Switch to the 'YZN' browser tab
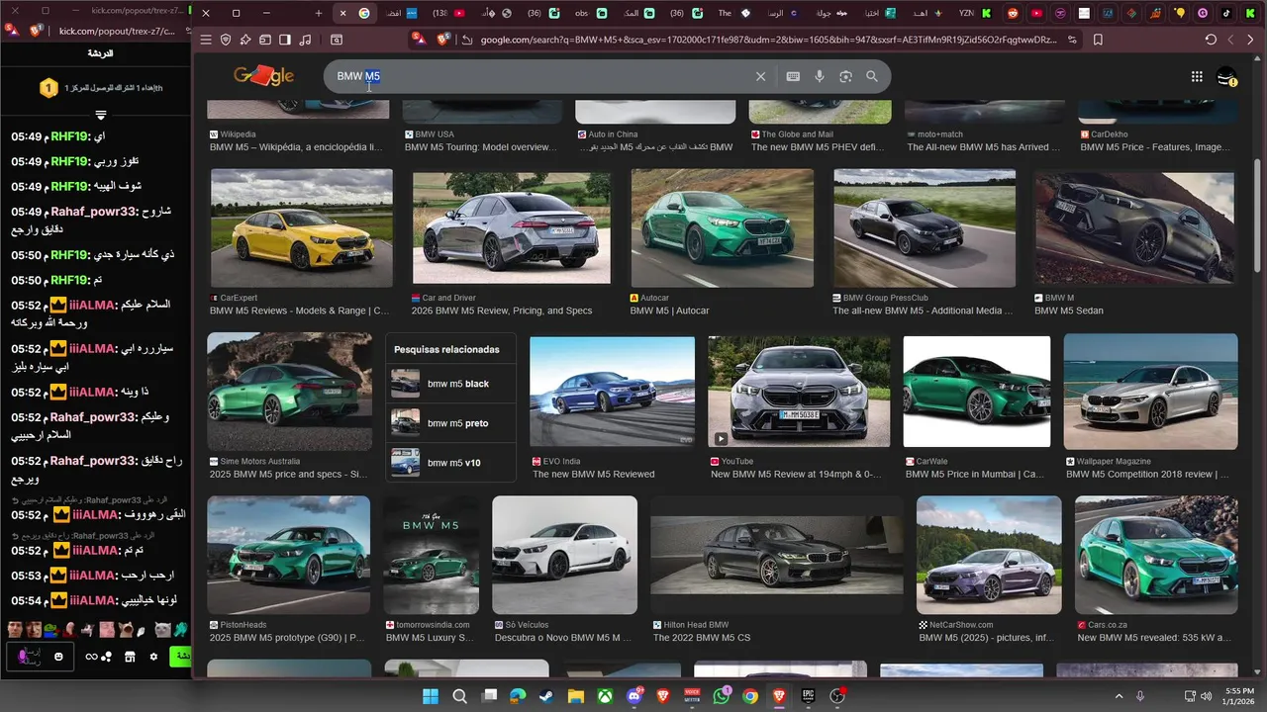Viewport: 1267px width, 712px height. pyautogui.click(x=974, y=13)
